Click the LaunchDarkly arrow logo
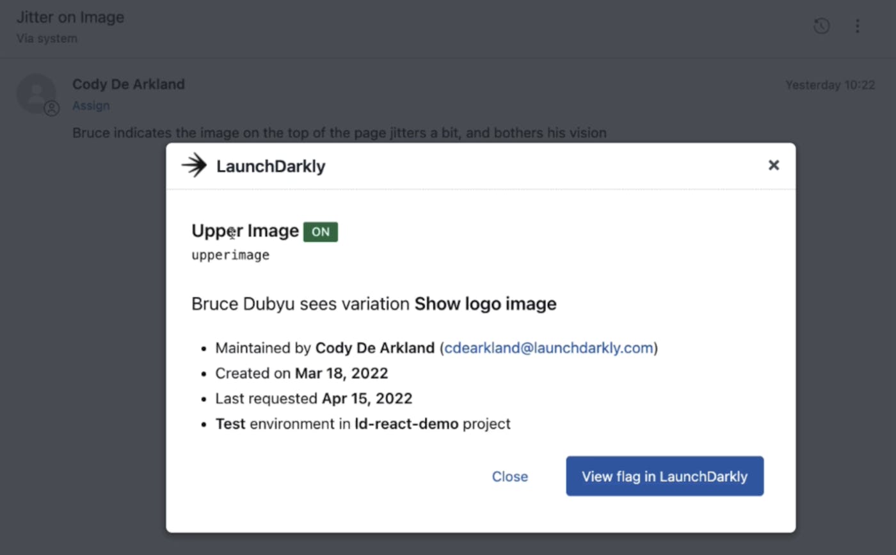This screenshot has width=896, height=555. tap(194, 166)
